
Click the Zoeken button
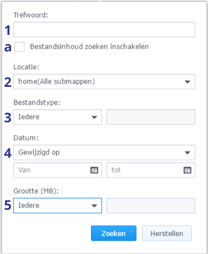[114, 234]
